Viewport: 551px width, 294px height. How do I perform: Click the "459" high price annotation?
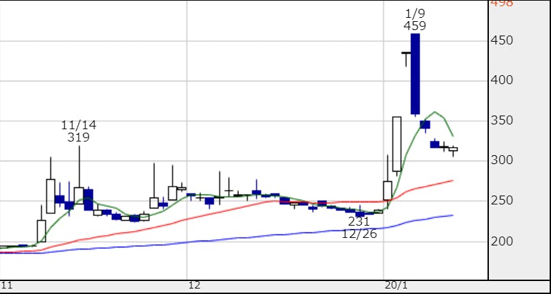415,26
